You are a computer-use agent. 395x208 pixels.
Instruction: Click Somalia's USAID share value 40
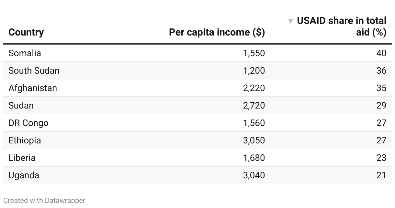[381, 53]
